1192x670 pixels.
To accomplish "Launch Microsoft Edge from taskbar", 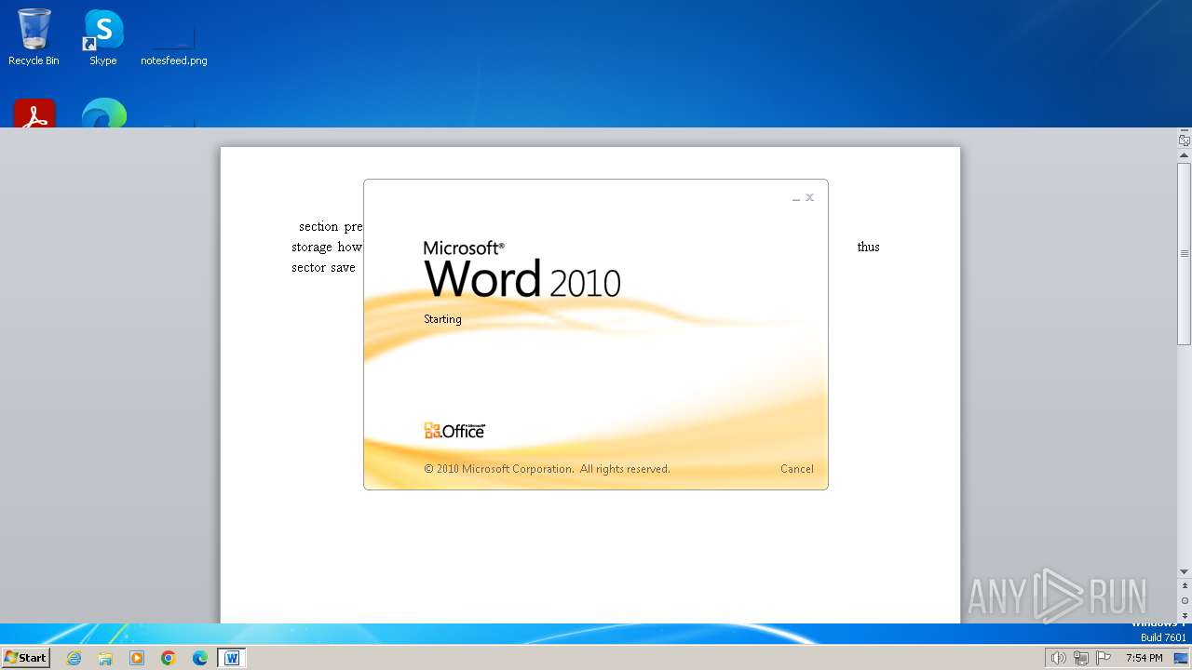I will [200, 658].
